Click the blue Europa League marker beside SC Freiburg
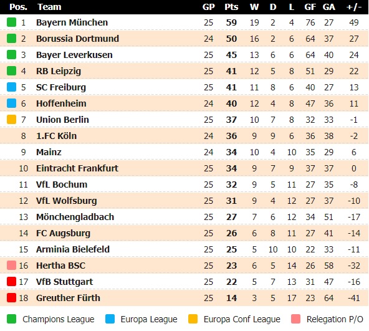This screenshot has width=369, height=331. point(11,87)
